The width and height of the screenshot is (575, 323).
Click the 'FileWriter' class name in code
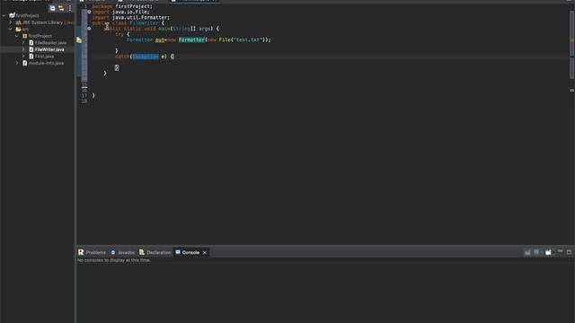(x=144, y=22)
